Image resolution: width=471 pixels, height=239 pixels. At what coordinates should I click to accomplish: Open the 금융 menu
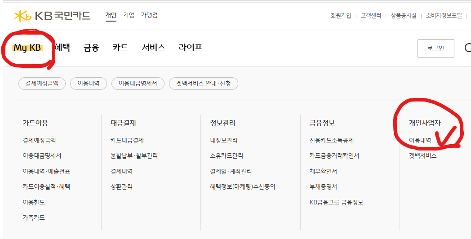(x=91, y=48)
